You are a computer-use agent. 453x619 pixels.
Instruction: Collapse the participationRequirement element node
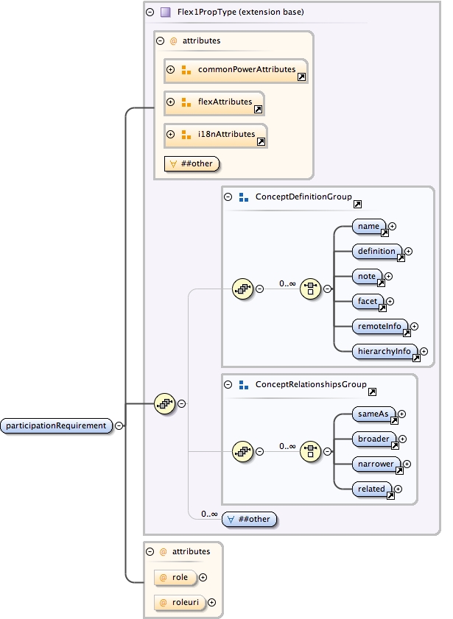(x=119, y=425)
